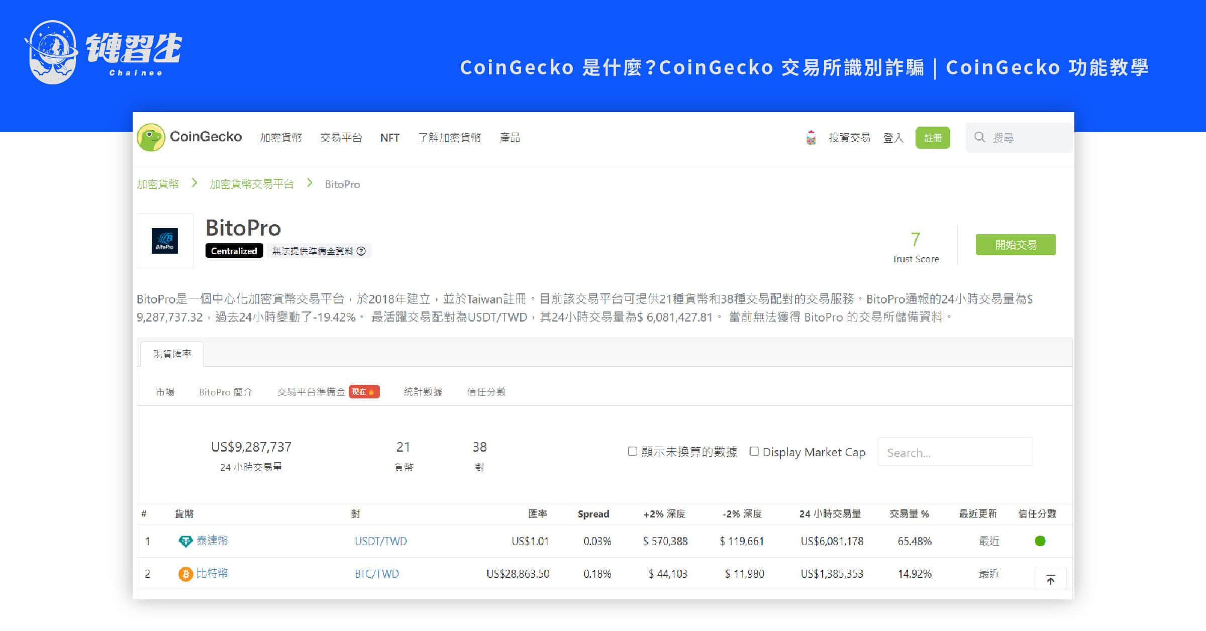Toggle Display Market Cap checkbox
1206x631 pixels.
(754, 451)
